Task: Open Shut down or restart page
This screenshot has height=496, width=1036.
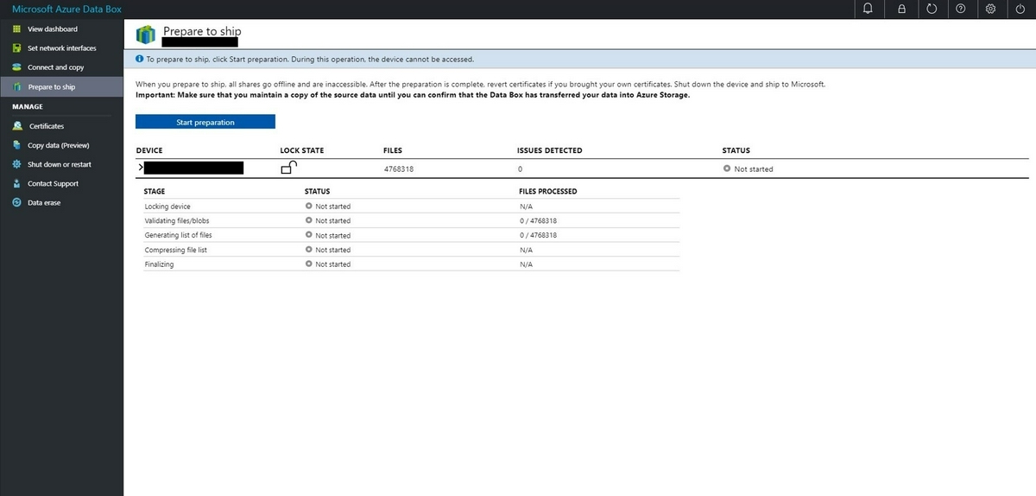Action: pyautogui.click(x=61, y=164)
